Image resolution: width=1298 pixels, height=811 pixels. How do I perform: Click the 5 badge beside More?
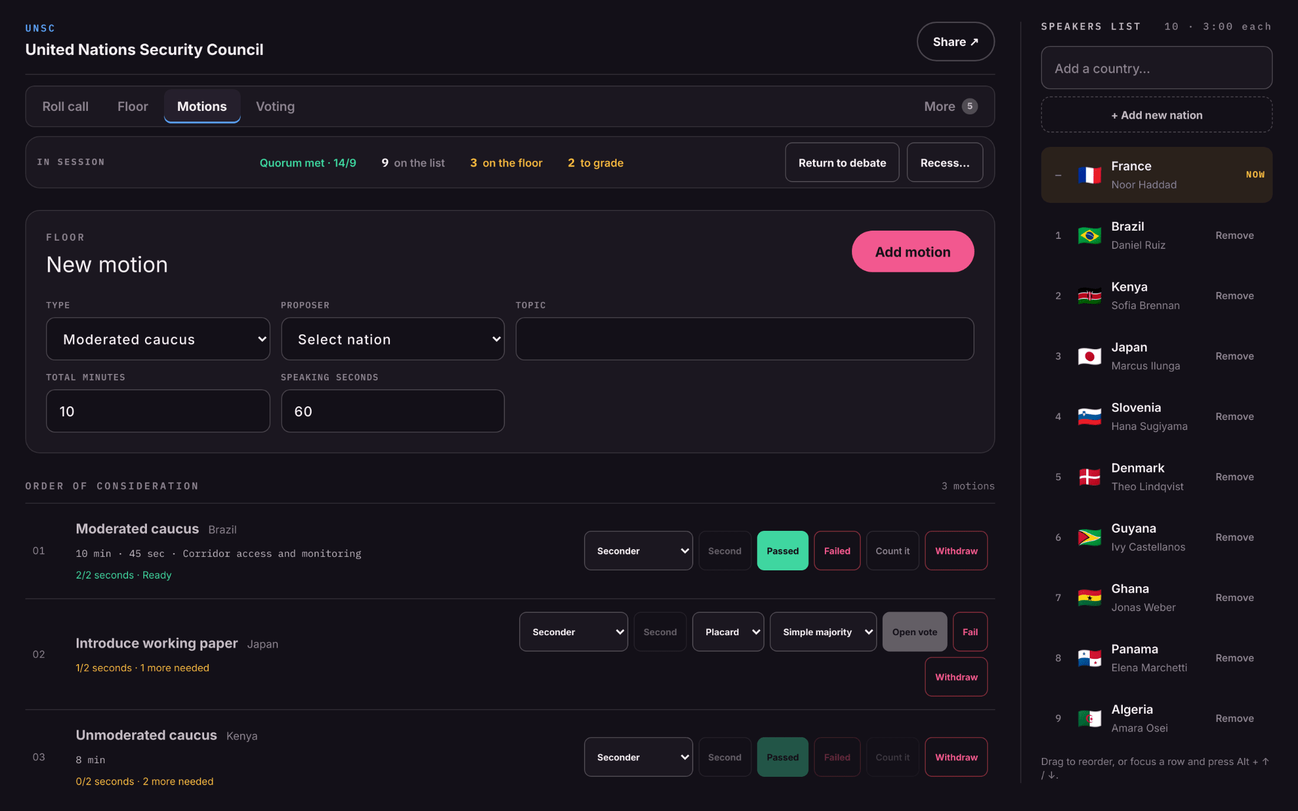969,106
